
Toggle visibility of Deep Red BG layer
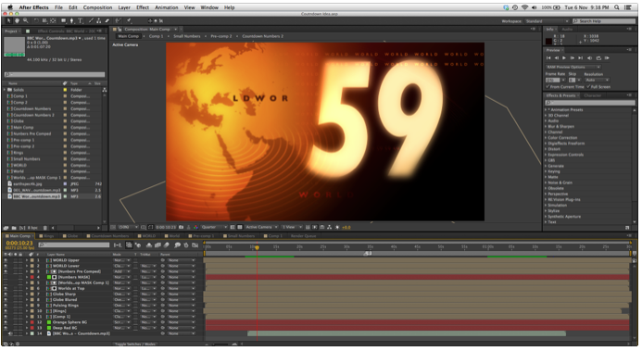(x=6, y=328)
